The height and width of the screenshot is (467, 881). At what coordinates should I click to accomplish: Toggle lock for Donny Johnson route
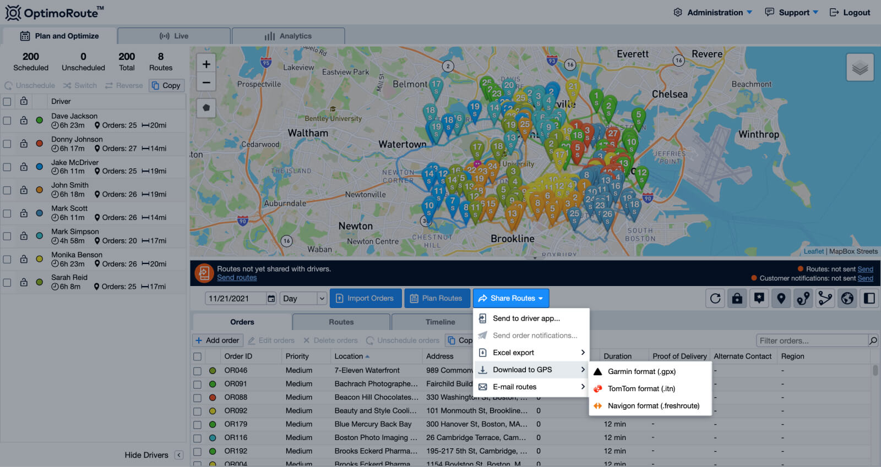24,144
